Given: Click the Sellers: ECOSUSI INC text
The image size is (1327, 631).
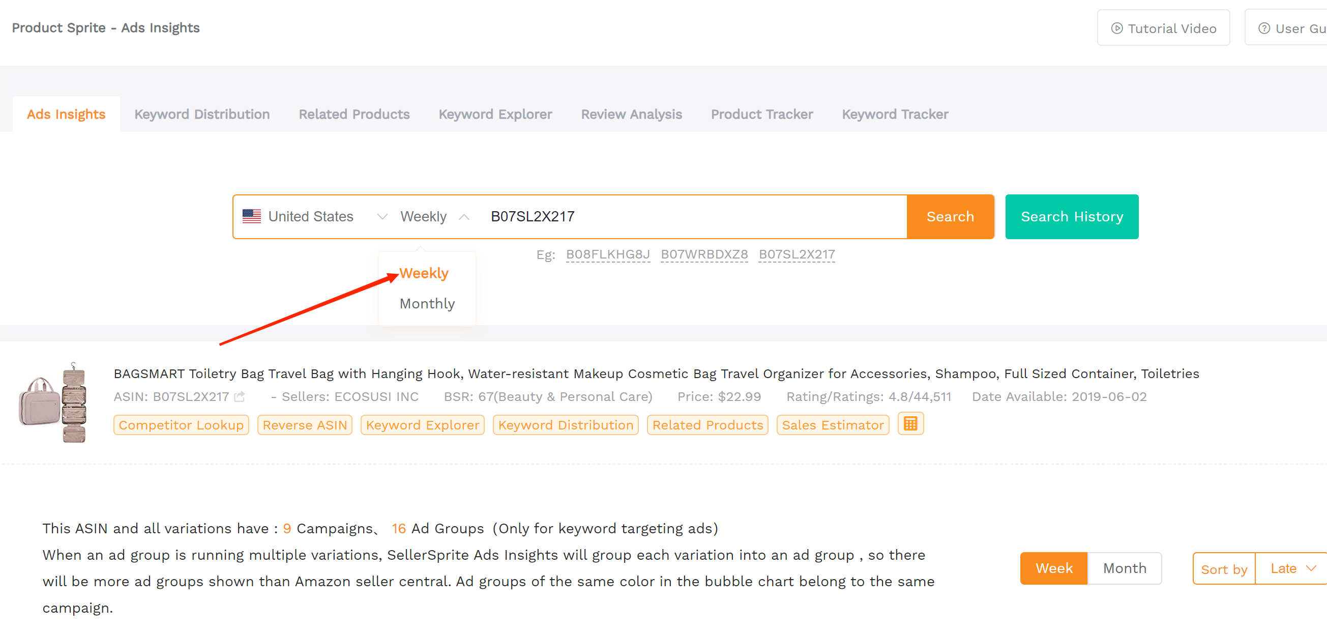Looking at the screenshot, I should point(350,396).
